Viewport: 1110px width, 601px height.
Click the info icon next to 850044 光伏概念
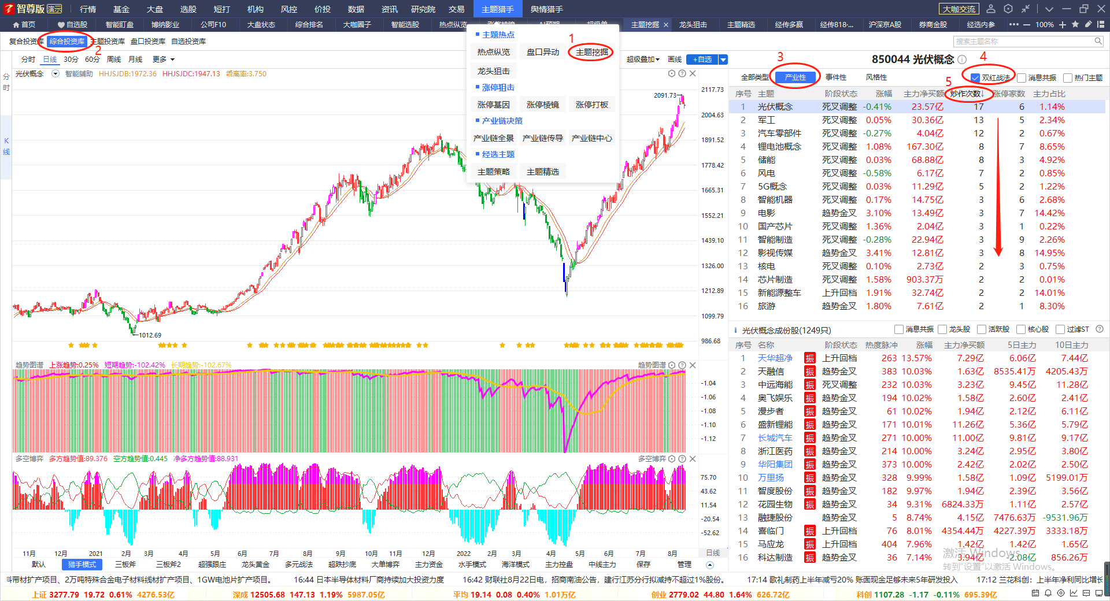[x=962, y=60]
